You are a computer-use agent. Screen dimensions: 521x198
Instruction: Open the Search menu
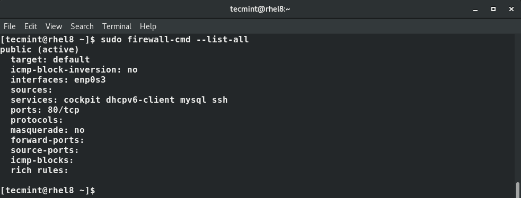(82, 26)
